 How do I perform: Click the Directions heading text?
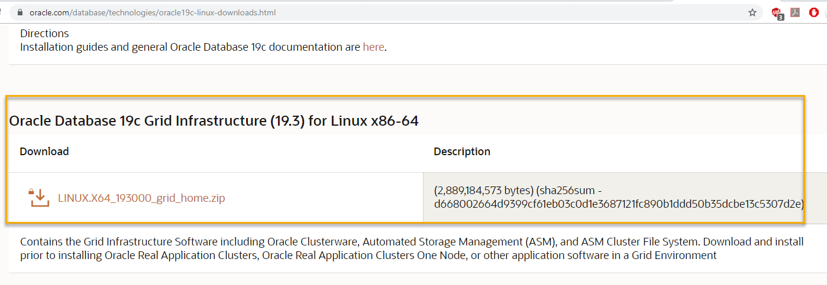(x=44, y=34)
